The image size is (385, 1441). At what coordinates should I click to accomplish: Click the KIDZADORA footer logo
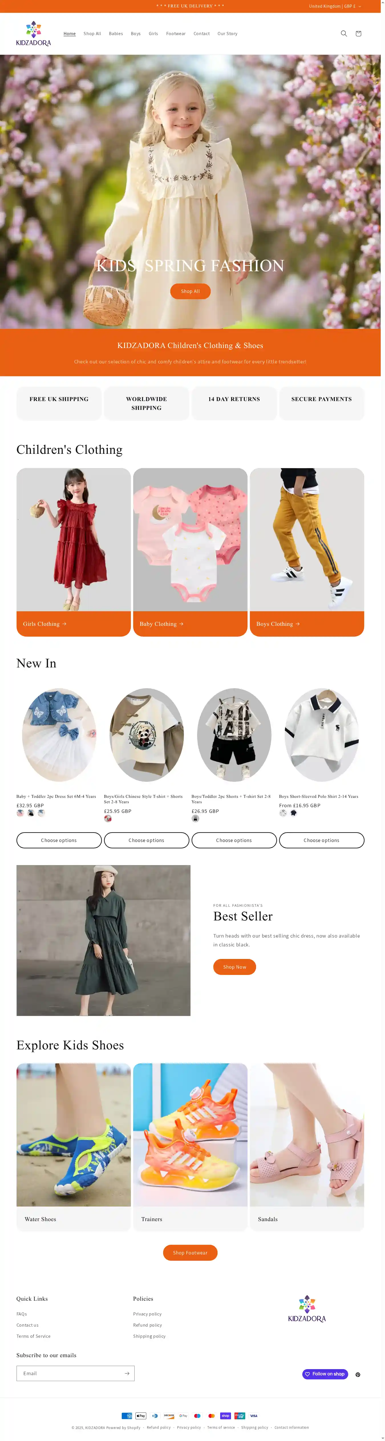click(307, 1308)
